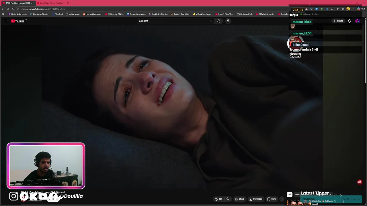The image size is (367, 206).
Task: Open 'bibliographi pfe' bookmark folder
Action: [245, 14]
